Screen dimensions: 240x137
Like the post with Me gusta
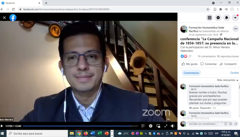coord(190,64)
